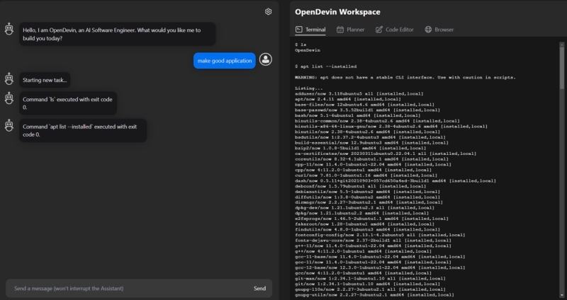Screen dimensions: 567x300
Task: Click the 'fonts-dejavu-core/now' package line
Action: click(x=374, y=240)
